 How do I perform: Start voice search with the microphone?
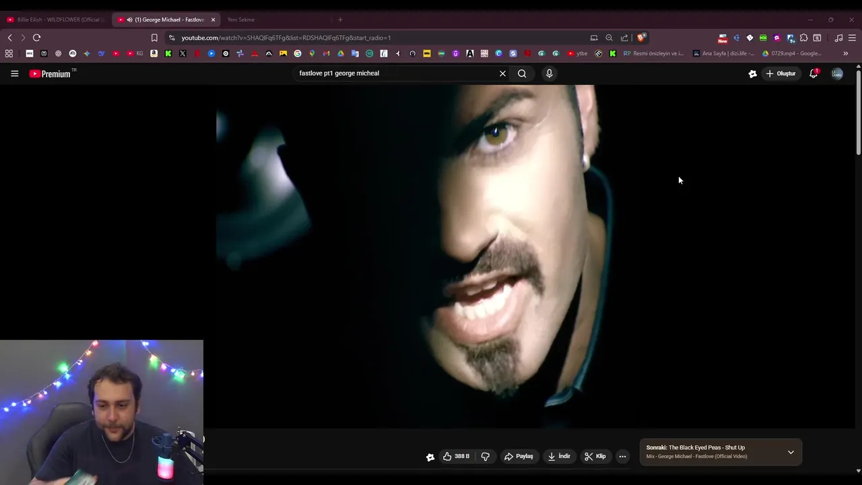549,73
